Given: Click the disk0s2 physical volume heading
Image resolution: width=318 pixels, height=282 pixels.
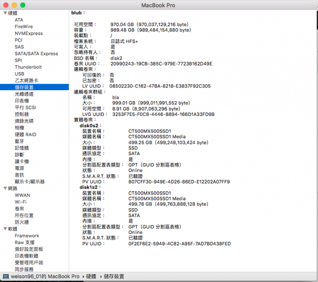Looking at the screenshot, I should pos(90,126).
